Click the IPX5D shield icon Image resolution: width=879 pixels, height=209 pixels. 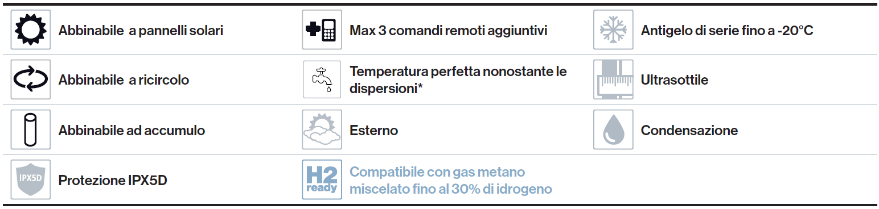point(31,179)
